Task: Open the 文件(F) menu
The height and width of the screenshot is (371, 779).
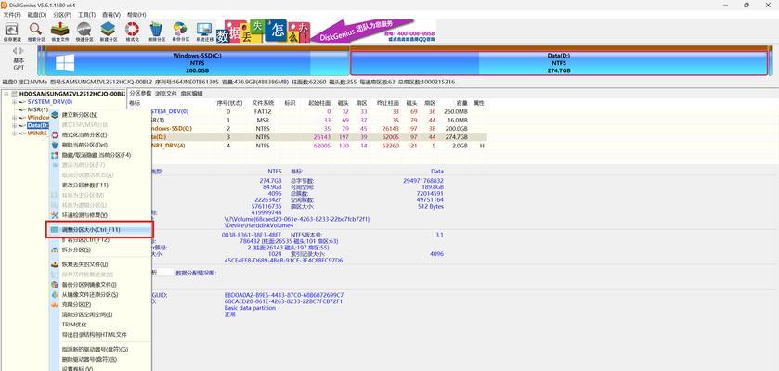Action: coord(12,15)
